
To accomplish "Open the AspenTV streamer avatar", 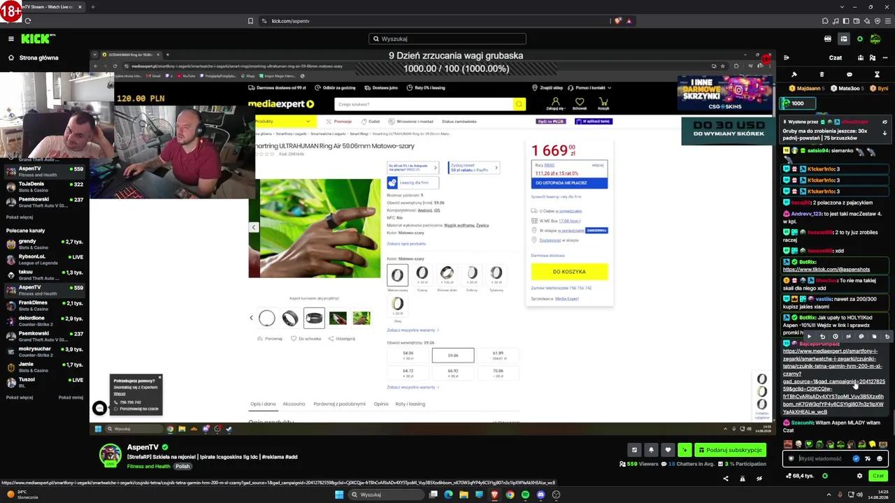I will pos(110,455).
